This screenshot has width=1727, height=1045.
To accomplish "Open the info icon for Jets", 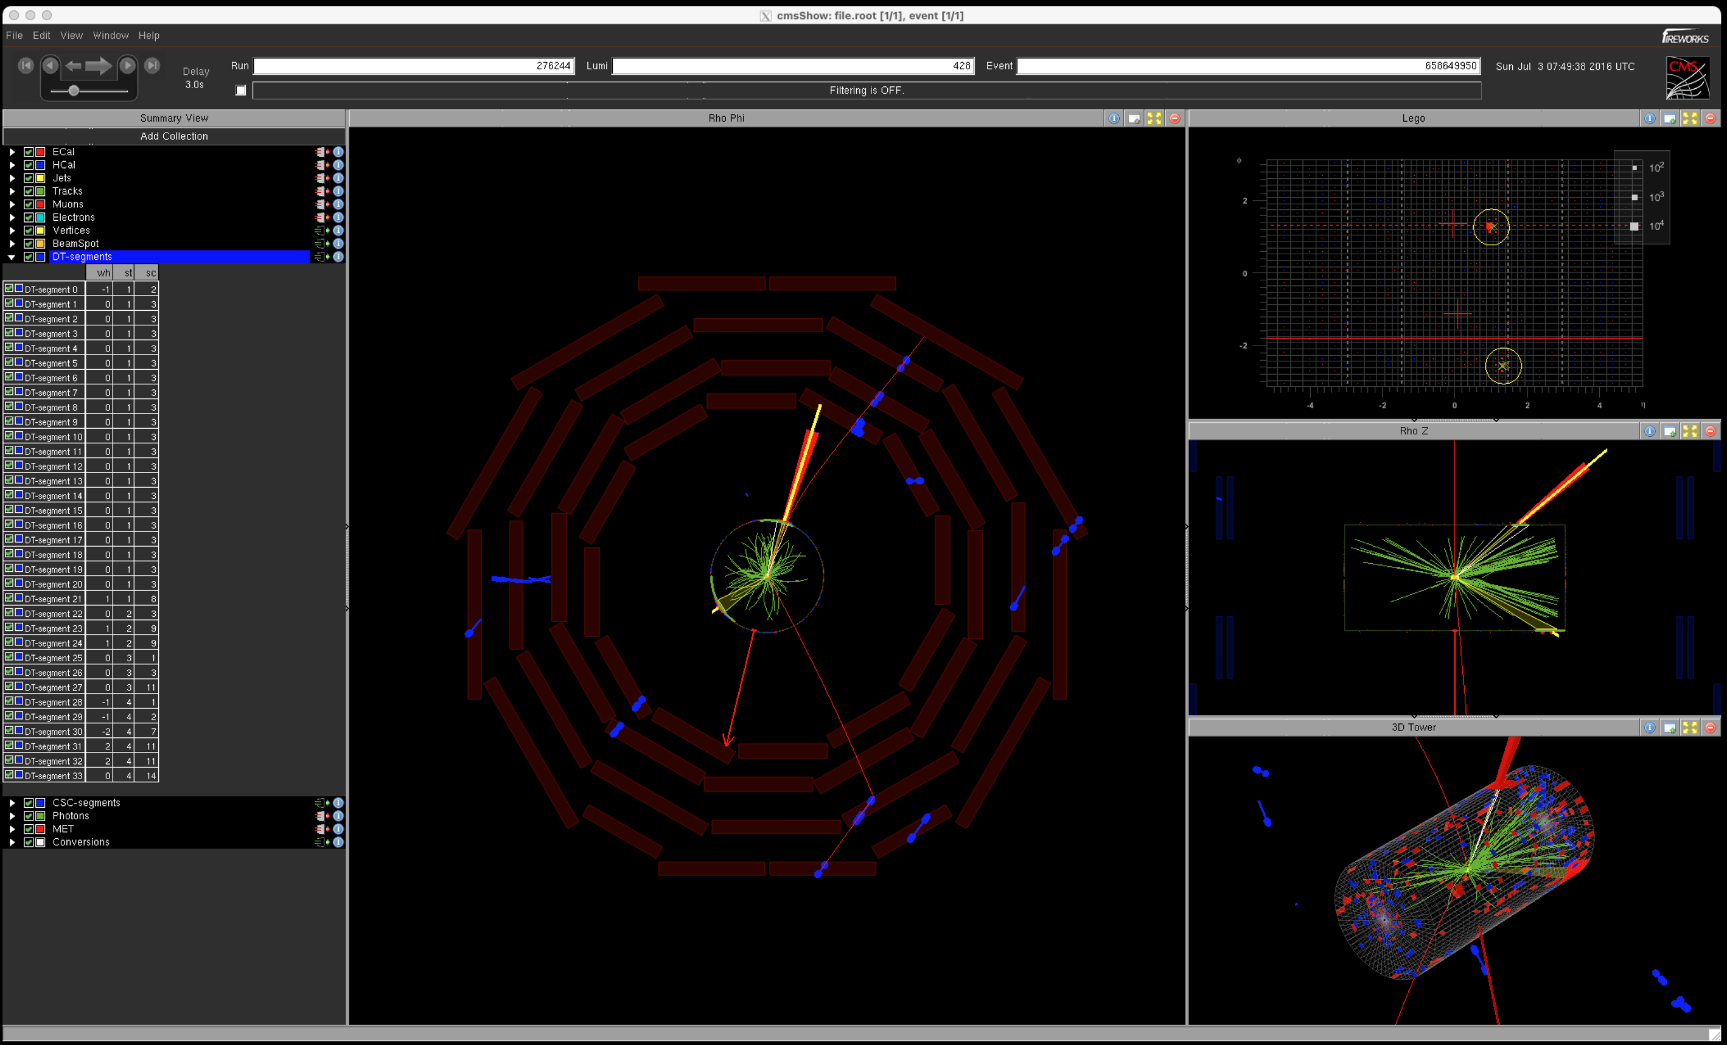I will pos(338,178).
